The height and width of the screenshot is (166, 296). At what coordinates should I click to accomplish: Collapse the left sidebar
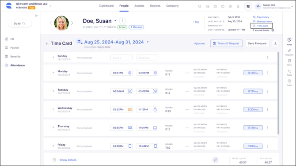(36, 15)
